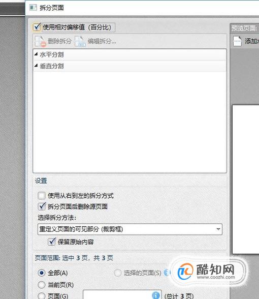259x299 pixels.
Task: Enable 使用从右到左的拆分方式 checkbox
Action: (x=41, y=195)
